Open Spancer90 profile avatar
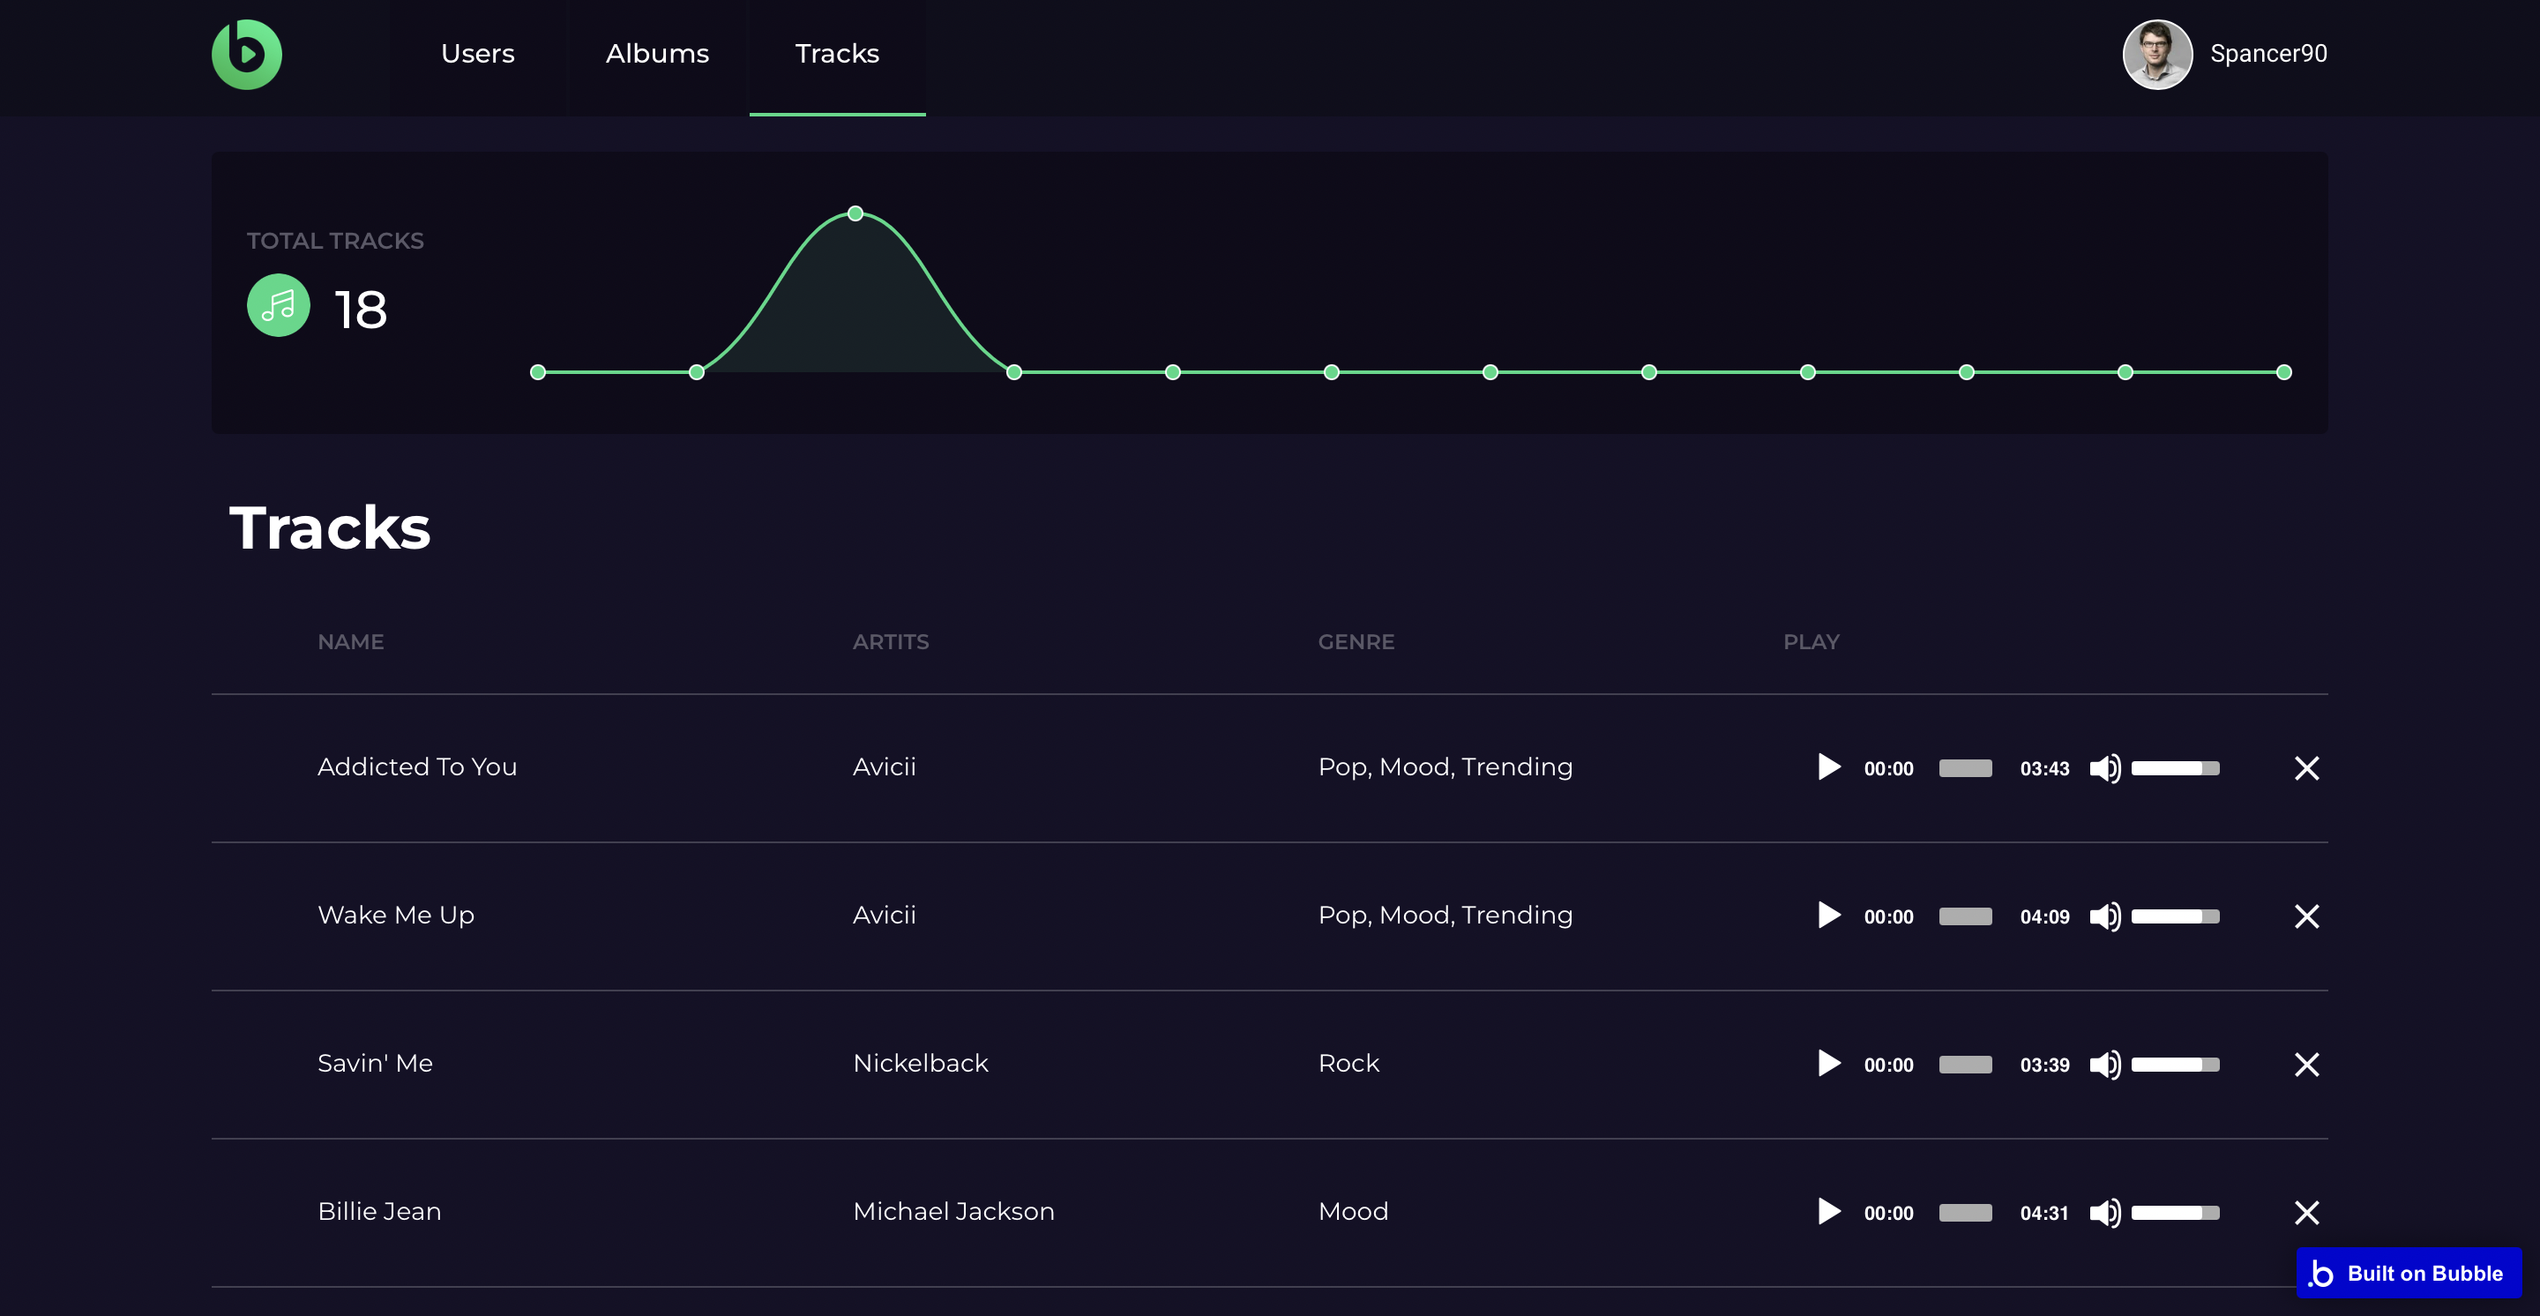Image resolution: width=2540 pixels, height=1316 pixels. click(2156, 54)
